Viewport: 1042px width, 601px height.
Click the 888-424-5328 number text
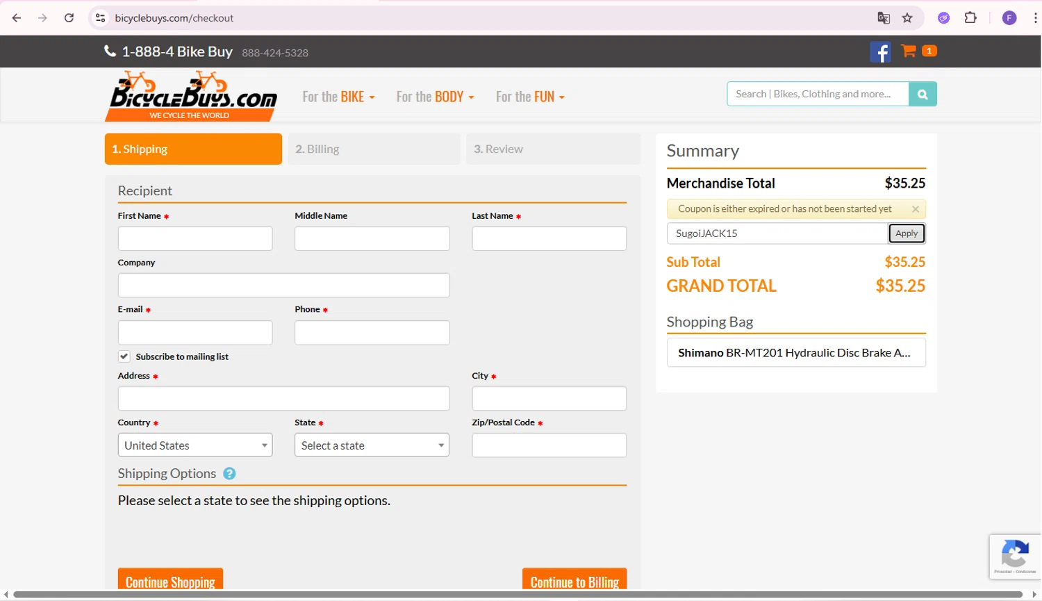click(x=275, y=53)
